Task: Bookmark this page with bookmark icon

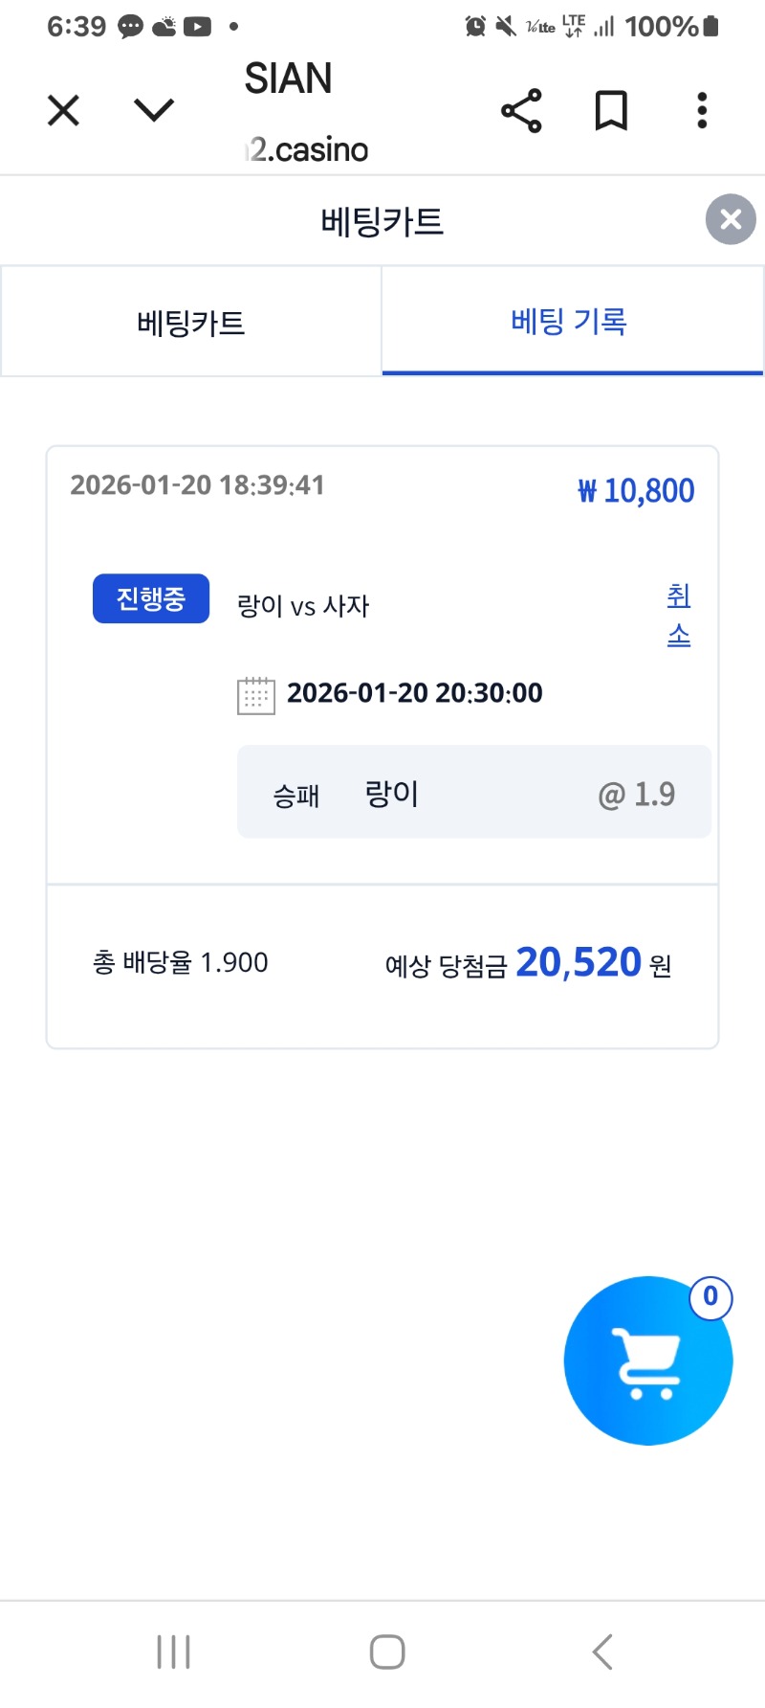Action: point(611,111)
